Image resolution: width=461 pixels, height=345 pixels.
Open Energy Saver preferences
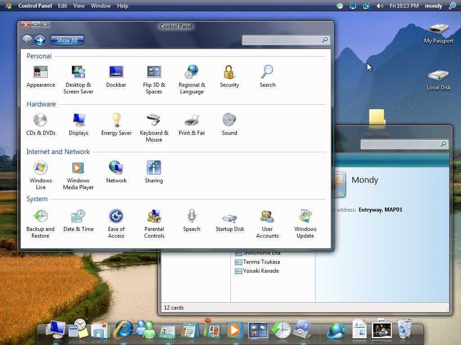(x=116, y=119)
